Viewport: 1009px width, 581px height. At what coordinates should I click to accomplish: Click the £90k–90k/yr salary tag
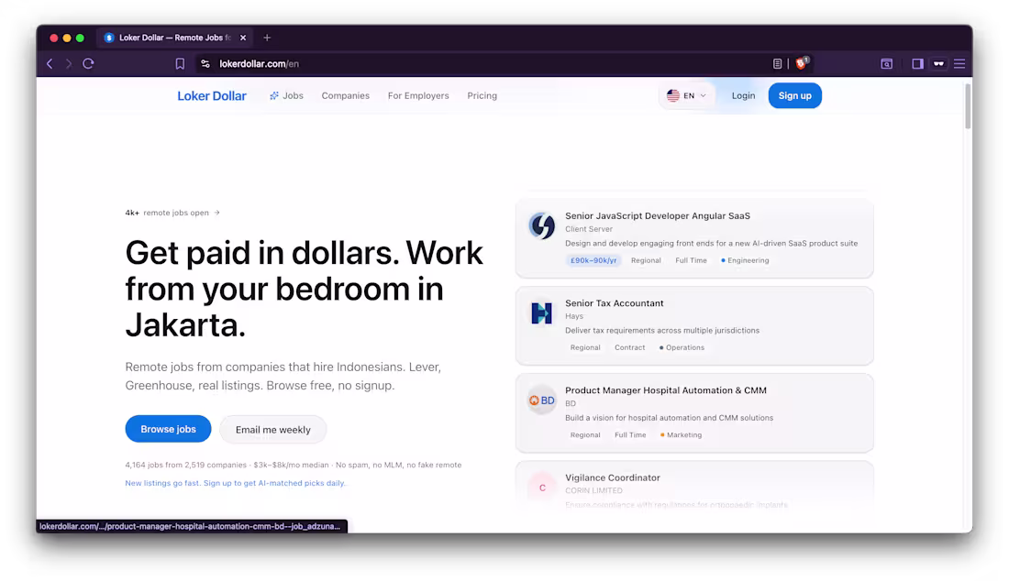pos(593,260)
